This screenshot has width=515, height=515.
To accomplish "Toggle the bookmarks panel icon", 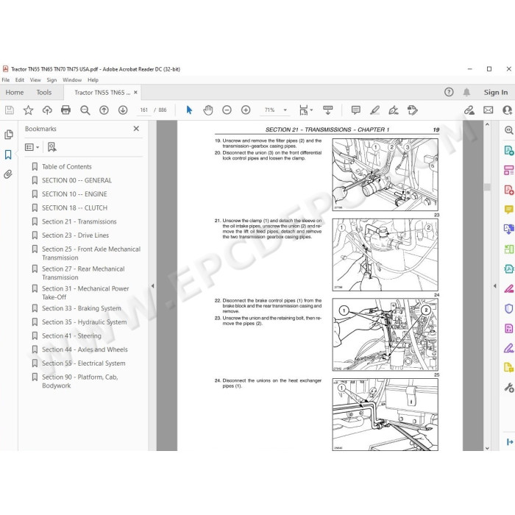I will 8,154.
